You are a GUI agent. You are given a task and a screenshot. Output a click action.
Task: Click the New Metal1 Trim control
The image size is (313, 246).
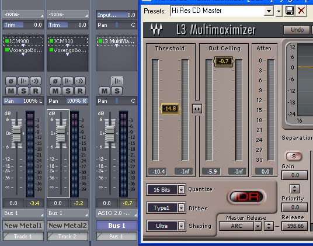click(x=23, y=25)
